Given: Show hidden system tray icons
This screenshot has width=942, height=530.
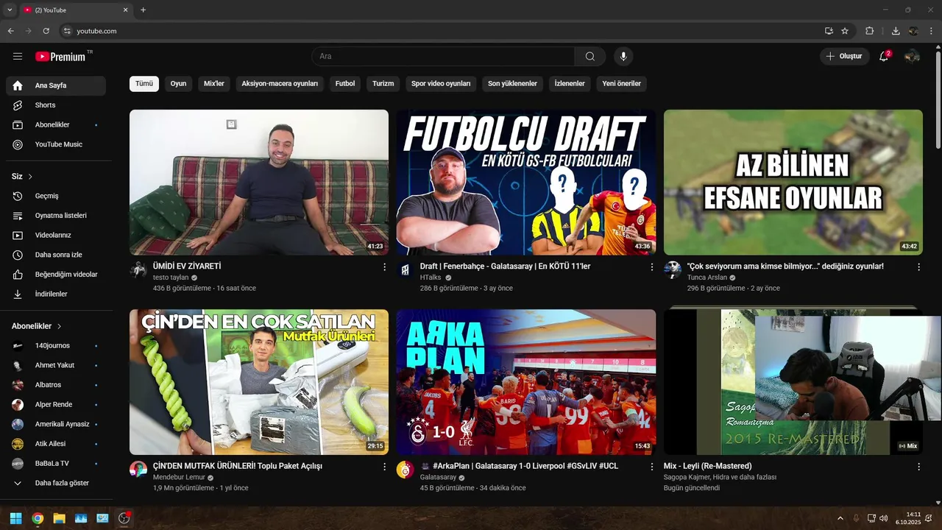Looking at the screenshot, I should tap(840, 518).
